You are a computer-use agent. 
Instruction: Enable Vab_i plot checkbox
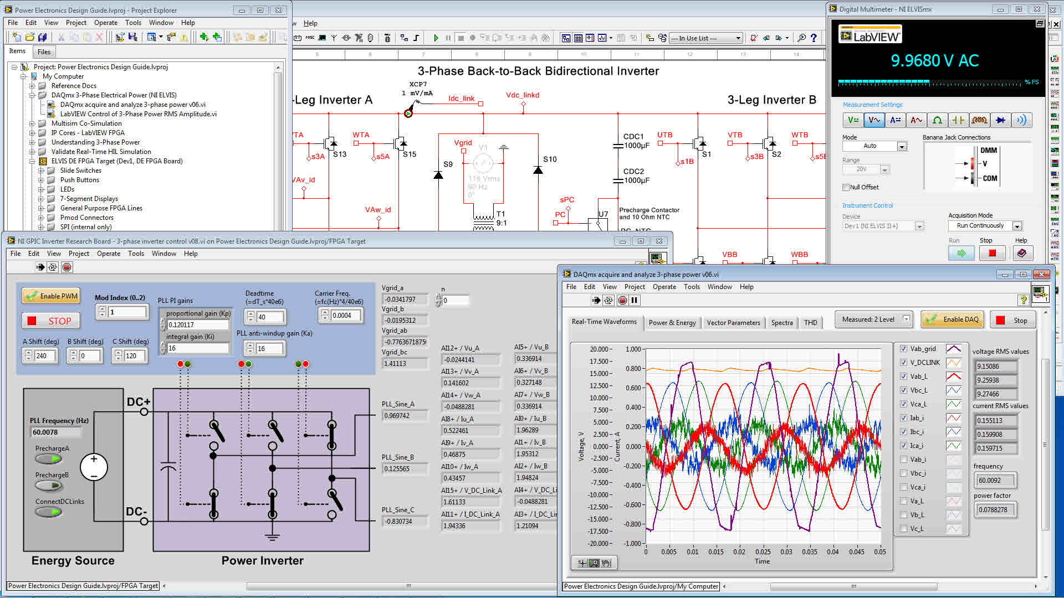(x=903, y=460)
